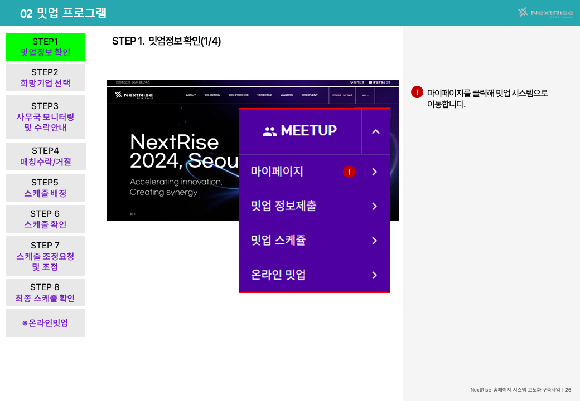Click the LOGOUT link
Image resolution: width=580 pixels, height=401 pixels.
336,95
